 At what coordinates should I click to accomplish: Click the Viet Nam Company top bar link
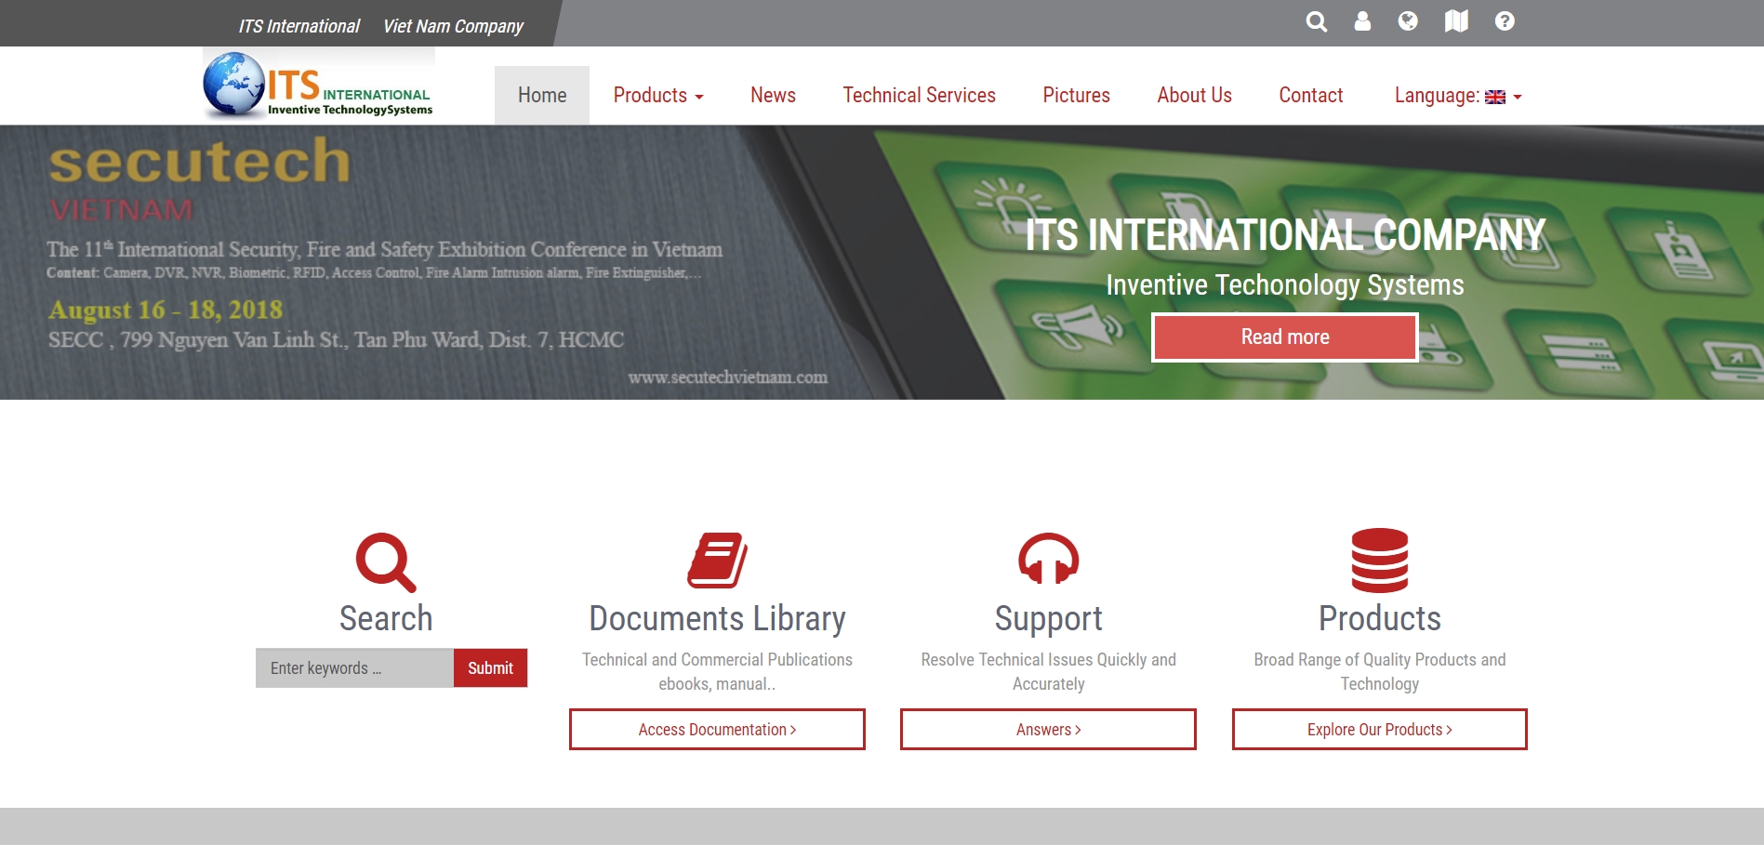point(453,26)
